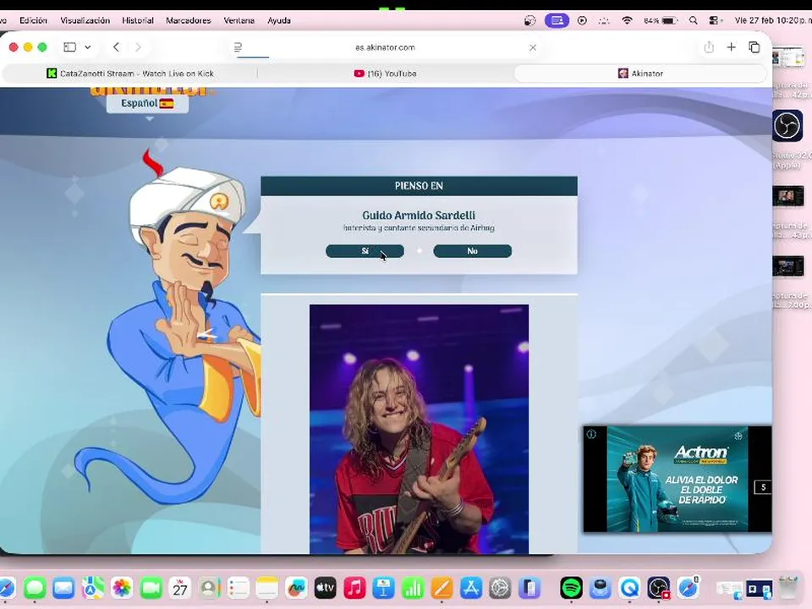Open FaceTime from the Dock
812x609 pixels.
[151, 589]
